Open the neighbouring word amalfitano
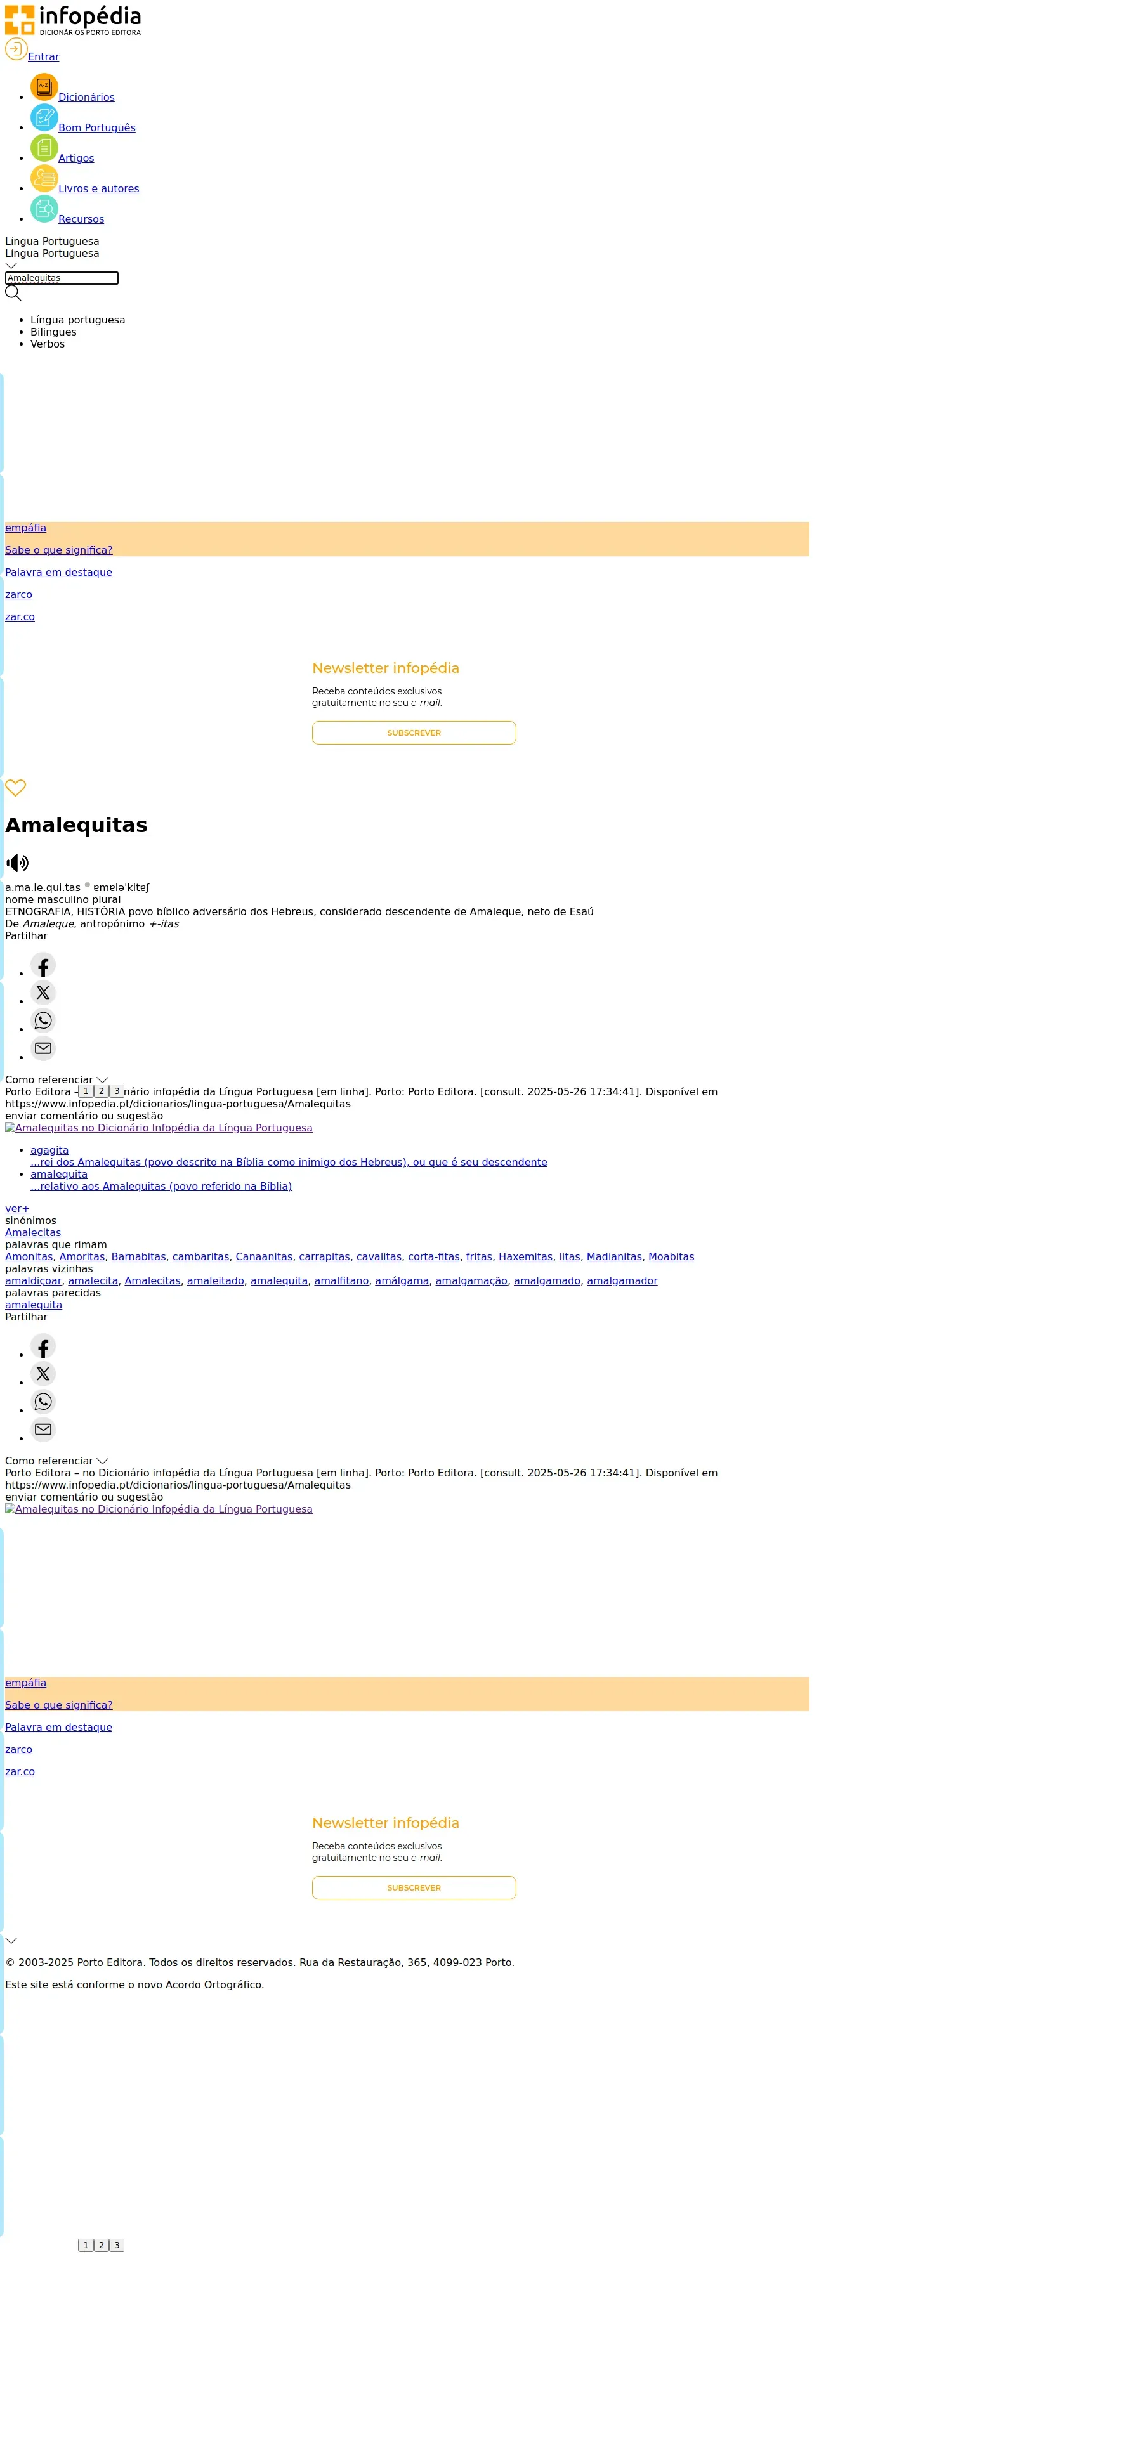This screenshot has height=2443, width=1147. click(x=341, y=1281)
